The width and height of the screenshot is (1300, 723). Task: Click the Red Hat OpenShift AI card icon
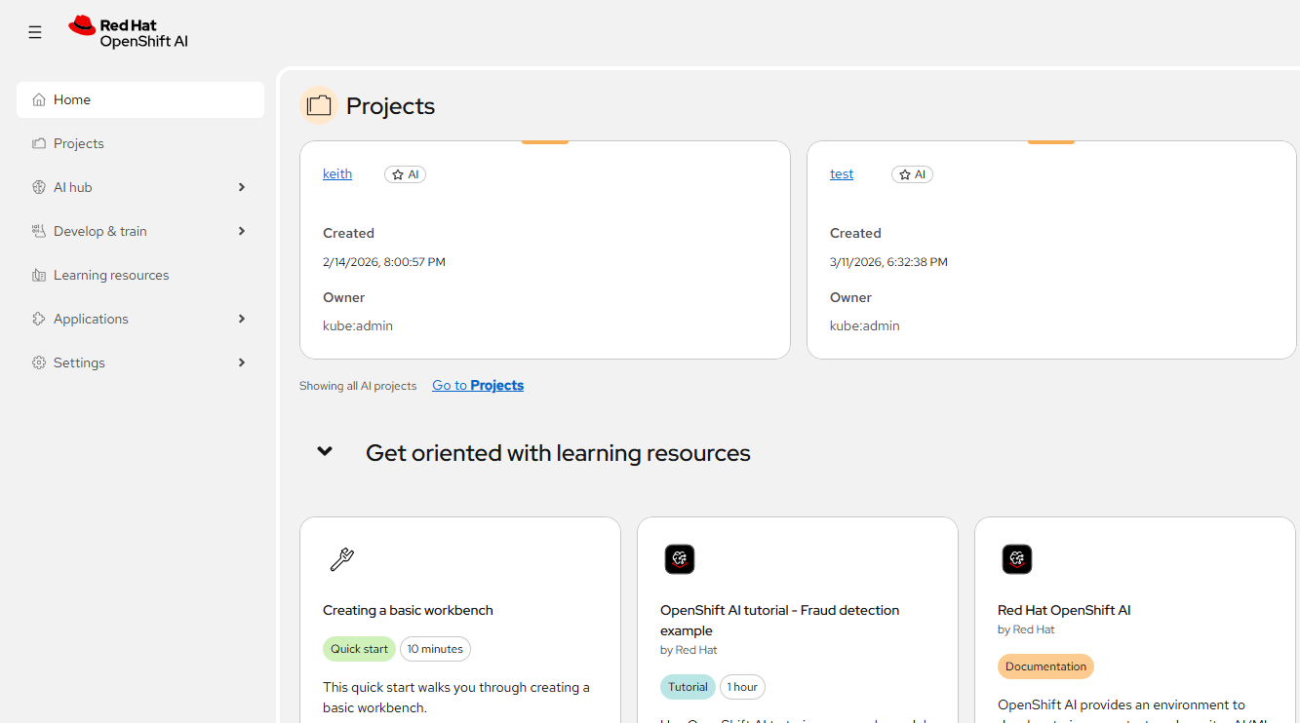[1017, 559]
